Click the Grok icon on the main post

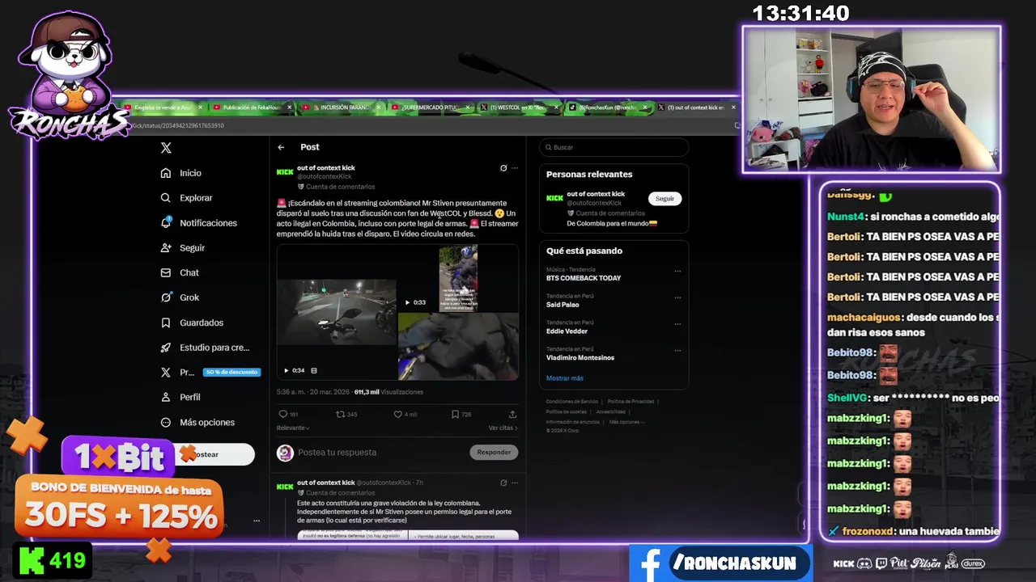(503, 168)
